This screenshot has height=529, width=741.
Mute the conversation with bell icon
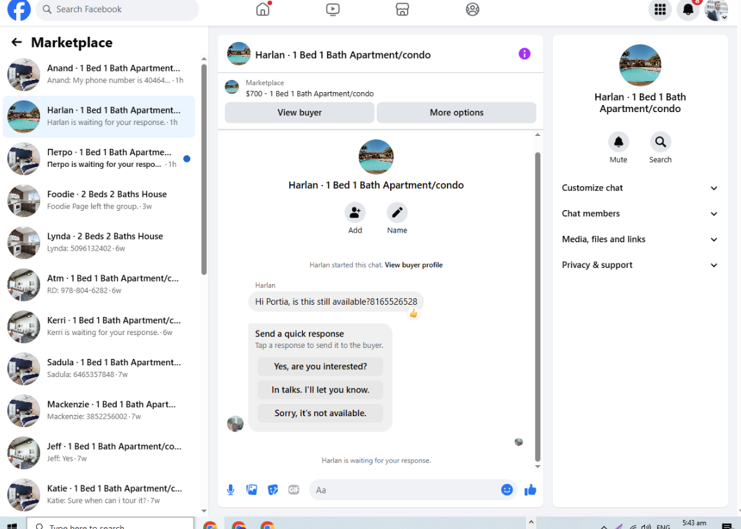click(618, 142)
